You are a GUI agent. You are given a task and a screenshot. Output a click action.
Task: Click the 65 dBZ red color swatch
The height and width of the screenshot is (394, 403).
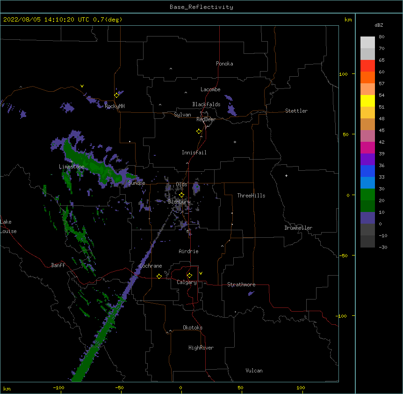tap(367, 66)
